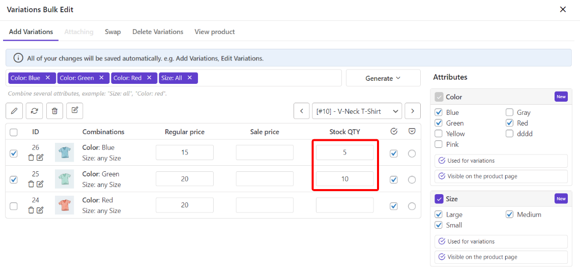
Task: Select the radio button on Green row
Action: [x=412, y=179]
